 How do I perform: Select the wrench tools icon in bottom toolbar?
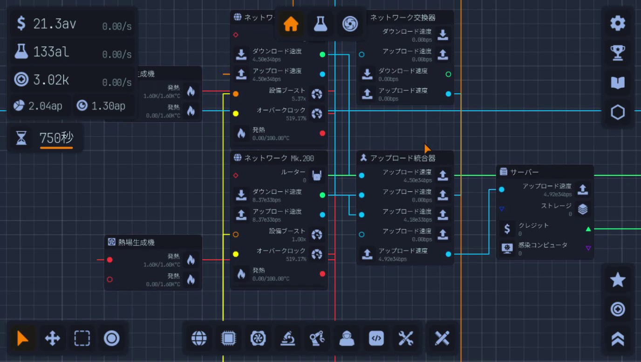pyautogui.click(x=407, y=339)
